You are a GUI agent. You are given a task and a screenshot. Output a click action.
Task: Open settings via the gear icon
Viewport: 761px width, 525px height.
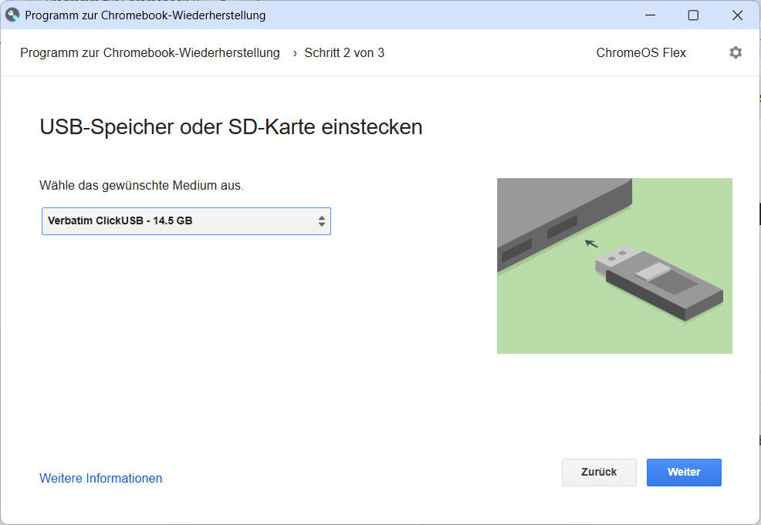[x=736, y=52]
